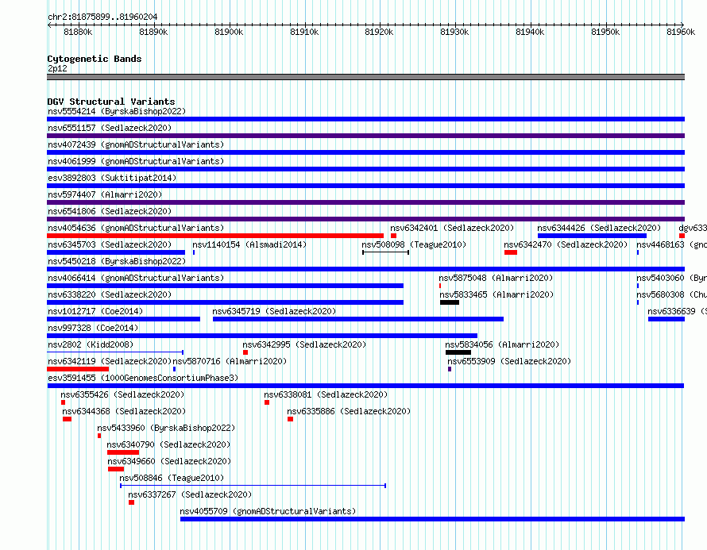Click the 81900k ruler tick label

point(229,32)
